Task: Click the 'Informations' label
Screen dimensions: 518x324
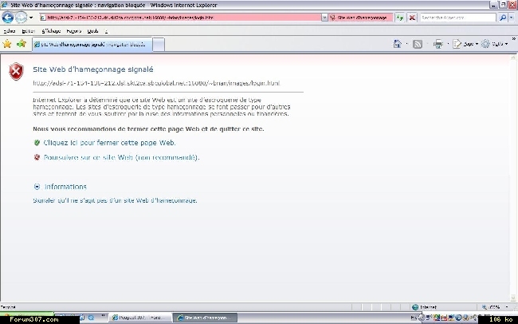Action: 65,187
